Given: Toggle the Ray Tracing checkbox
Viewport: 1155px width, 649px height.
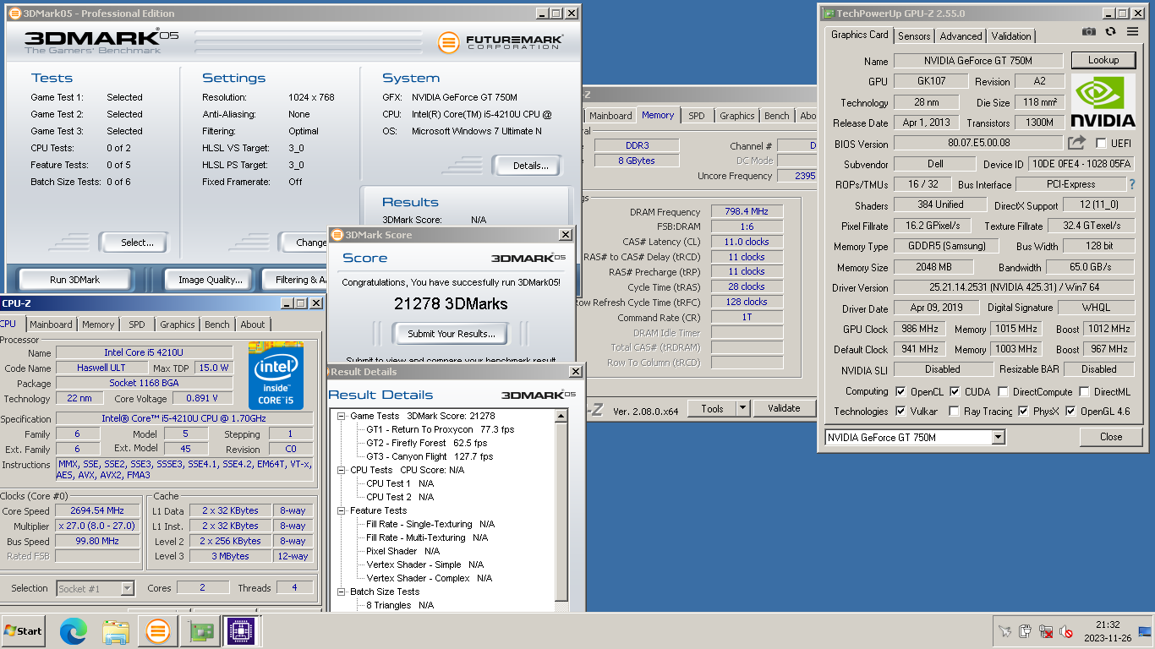Looking at the screenshot, I should (955, 412).
